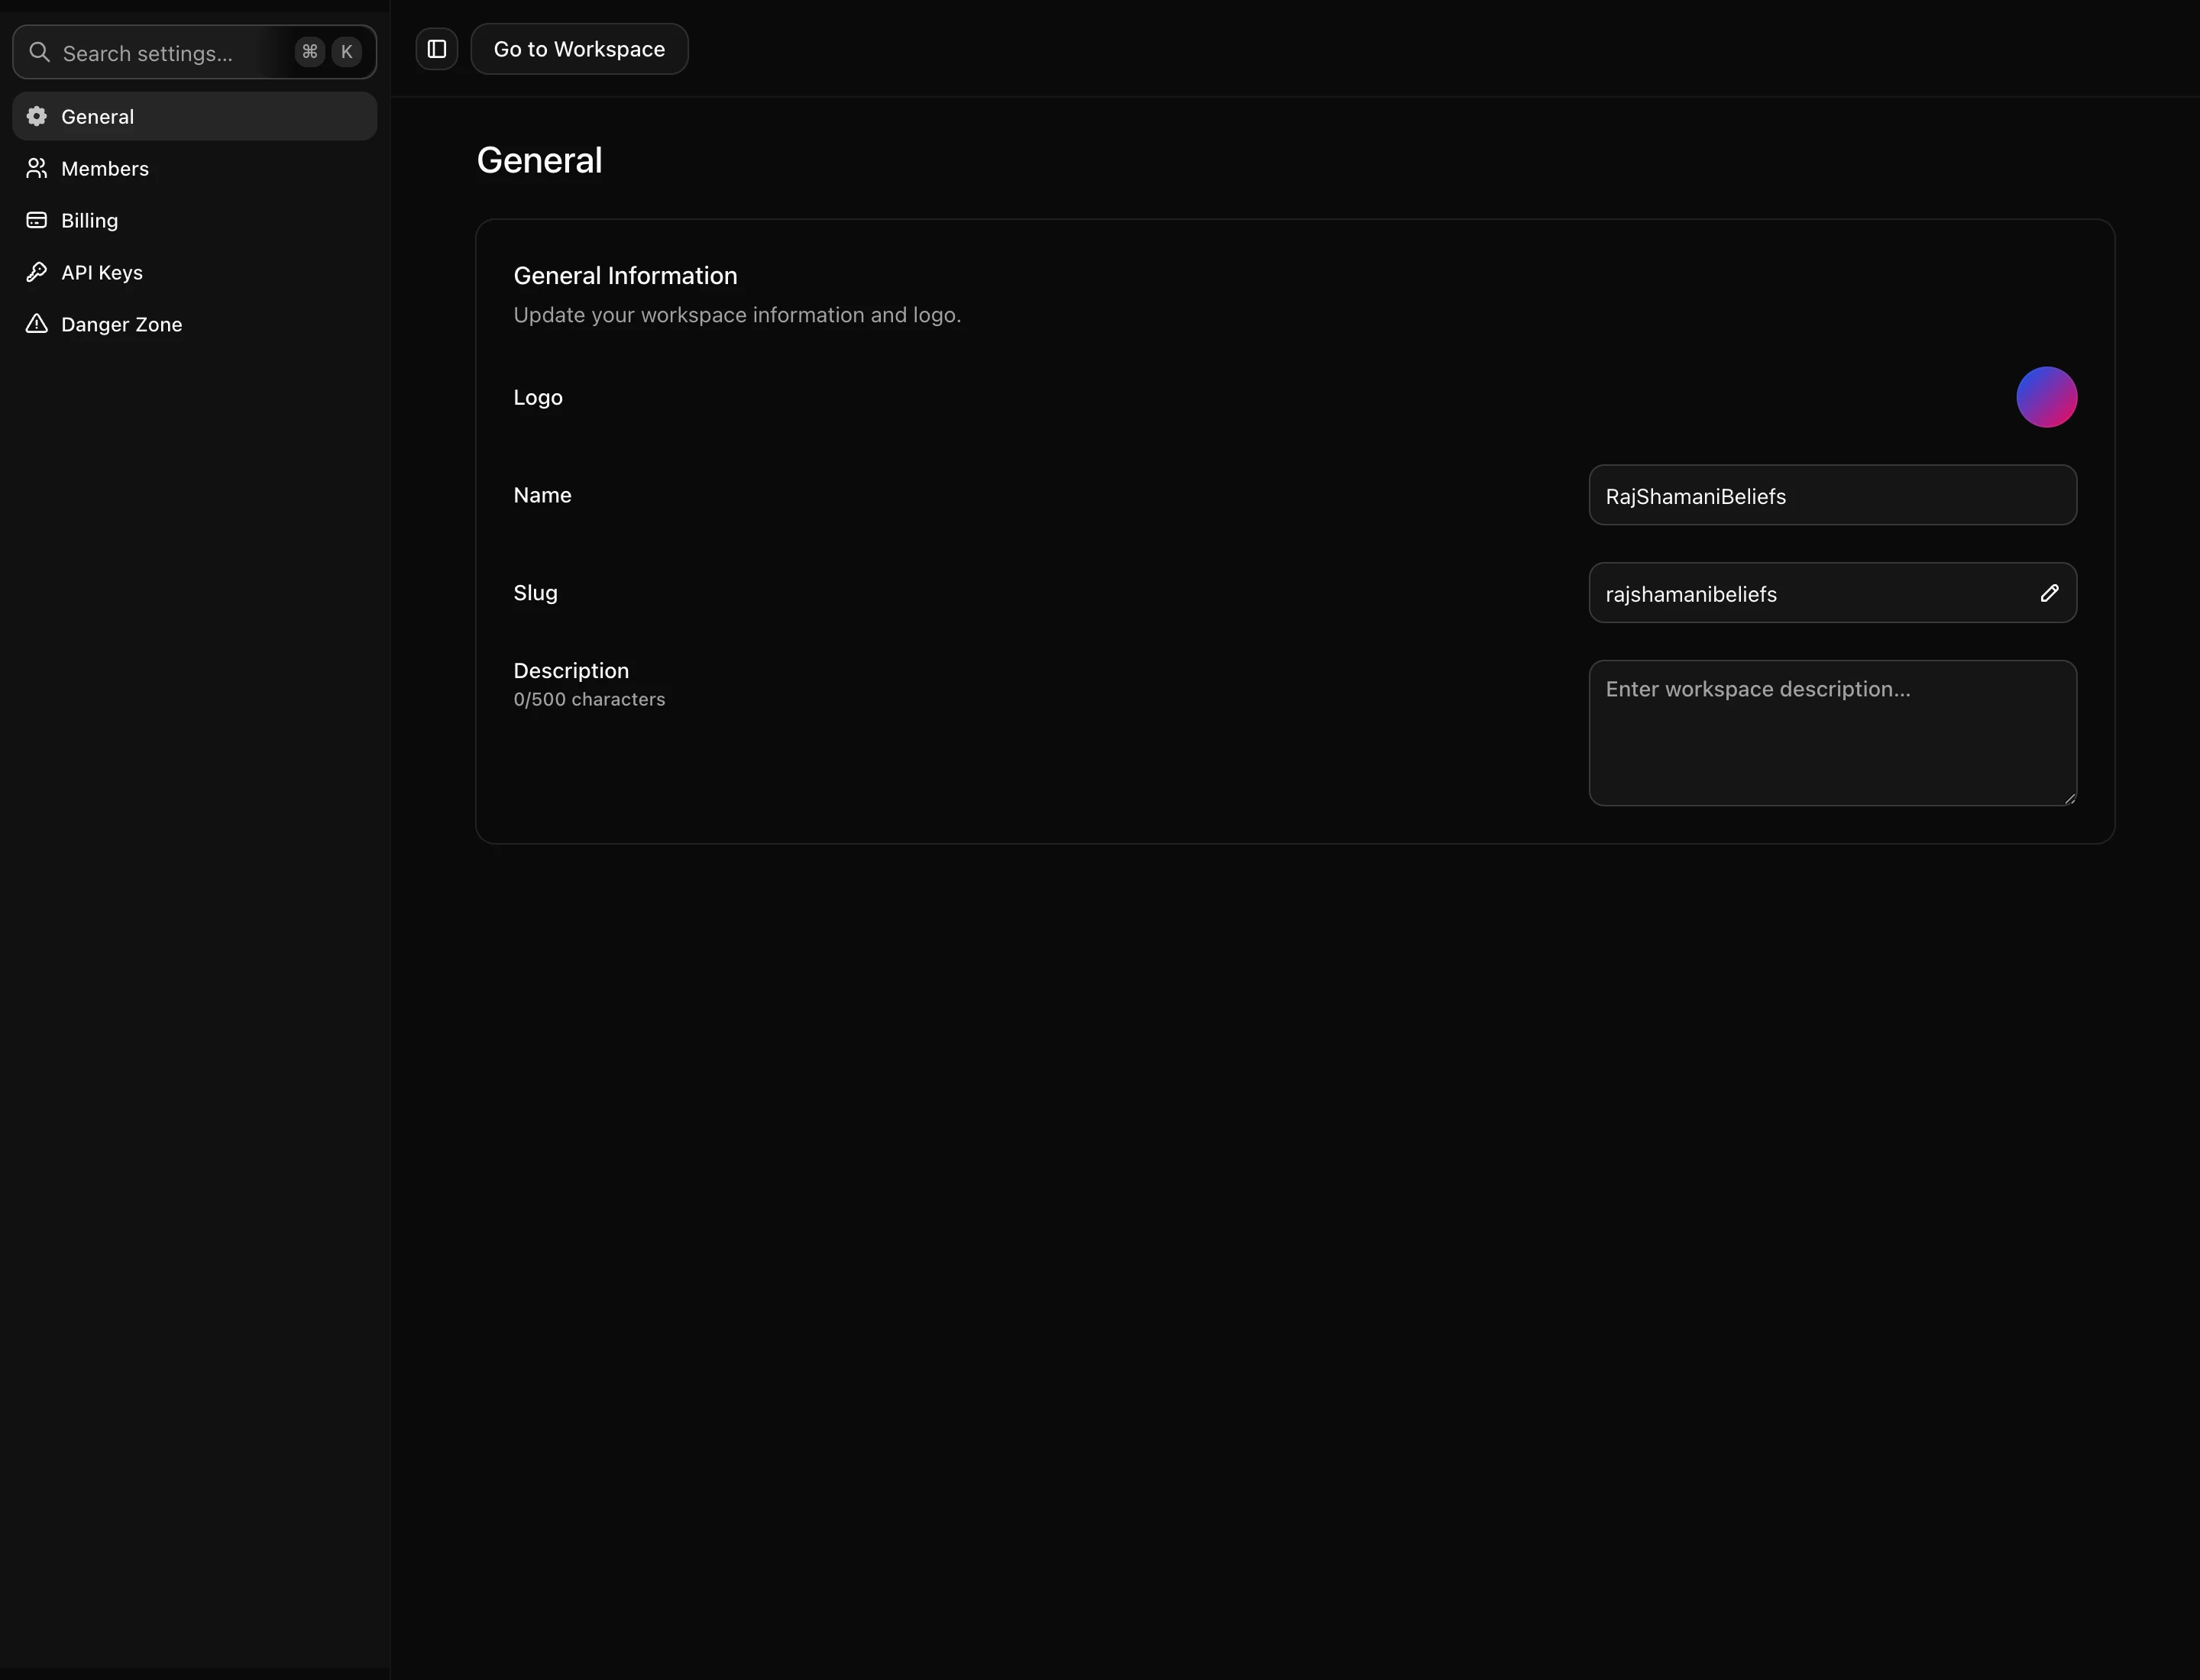Click the slug edit pencil icon

click(x=2049, y=593)
